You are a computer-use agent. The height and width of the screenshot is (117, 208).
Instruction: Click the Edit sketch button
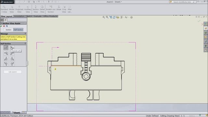[13, 72]
